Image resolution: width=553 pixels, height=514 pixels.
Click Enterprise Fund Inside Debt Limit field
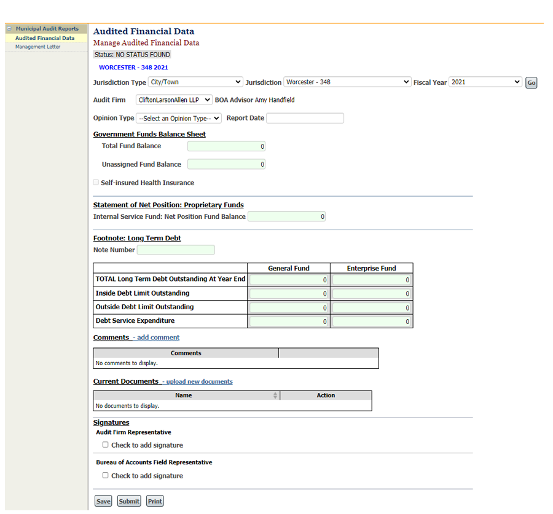[x=371, y=294]
